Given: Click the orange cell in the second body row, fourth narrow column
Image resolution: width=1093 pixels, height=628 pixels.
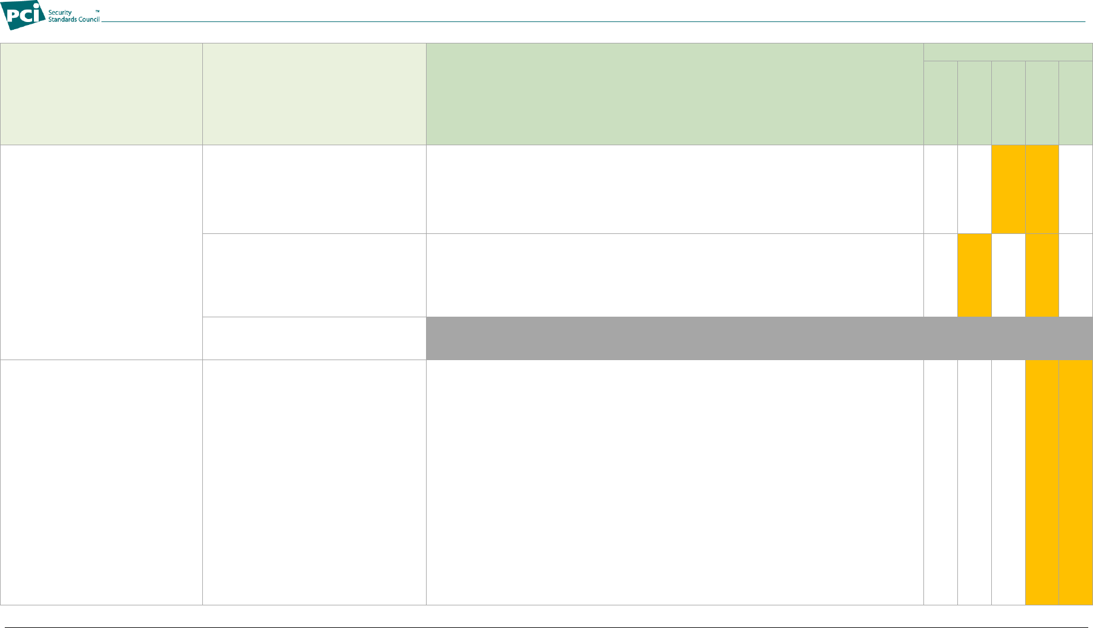Looking at the screenshot, I should click(1042, 275).
